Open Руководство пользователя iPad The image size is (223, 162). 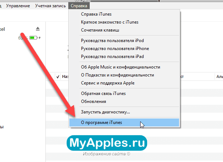pyautogui.click(x=124, y=57)
